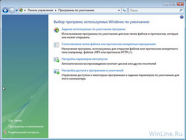The width and height of the screenshot is (186, 140).
Task: Select Панель управления breadcrumb
Action: pos(40,10)
